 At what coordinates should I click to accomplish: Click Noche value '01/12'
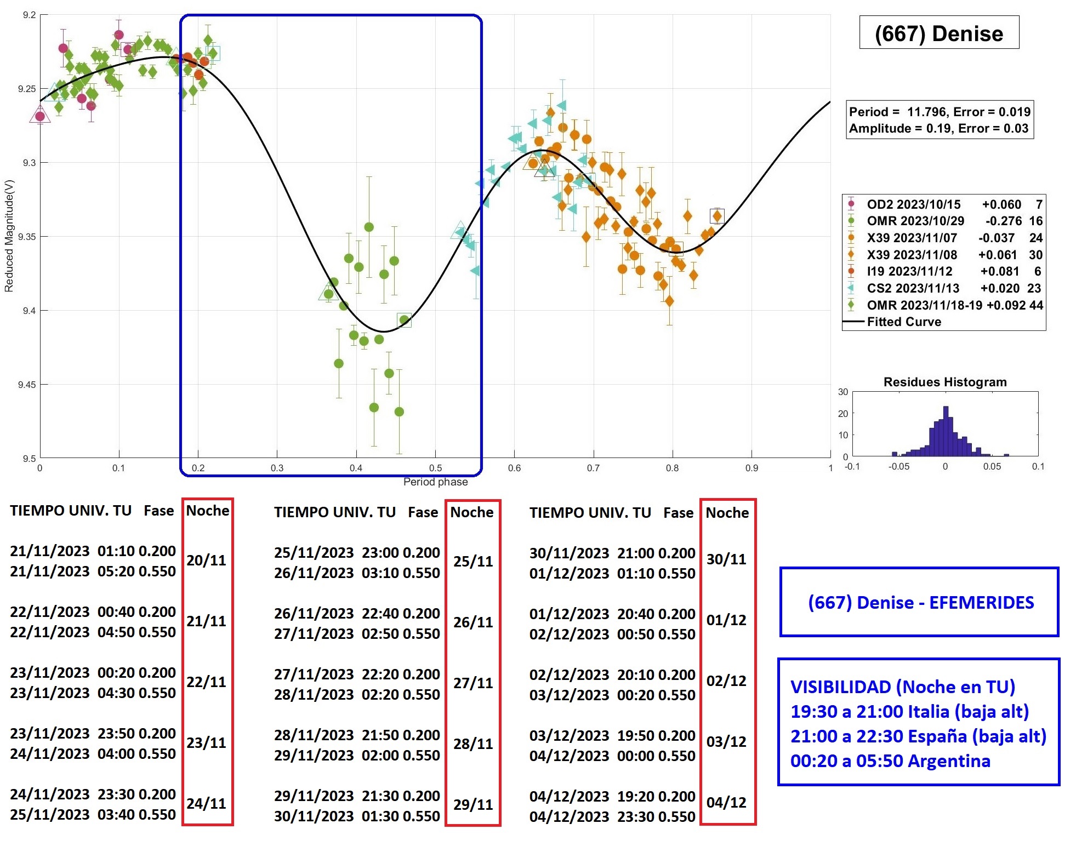726,620
